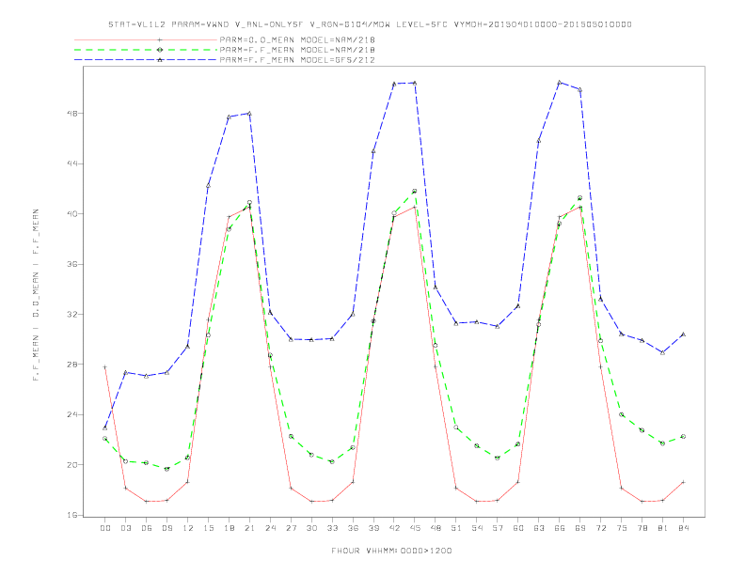Click x-axis tick label 60
Screen dimensions: 745x575
[518, 528]
